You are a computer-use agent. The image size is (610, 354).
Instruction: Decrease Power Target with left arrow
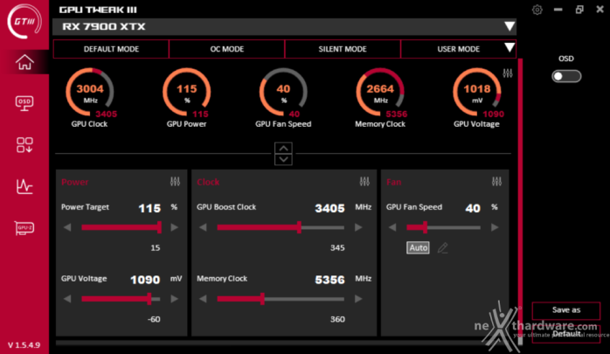coord(67,227)
